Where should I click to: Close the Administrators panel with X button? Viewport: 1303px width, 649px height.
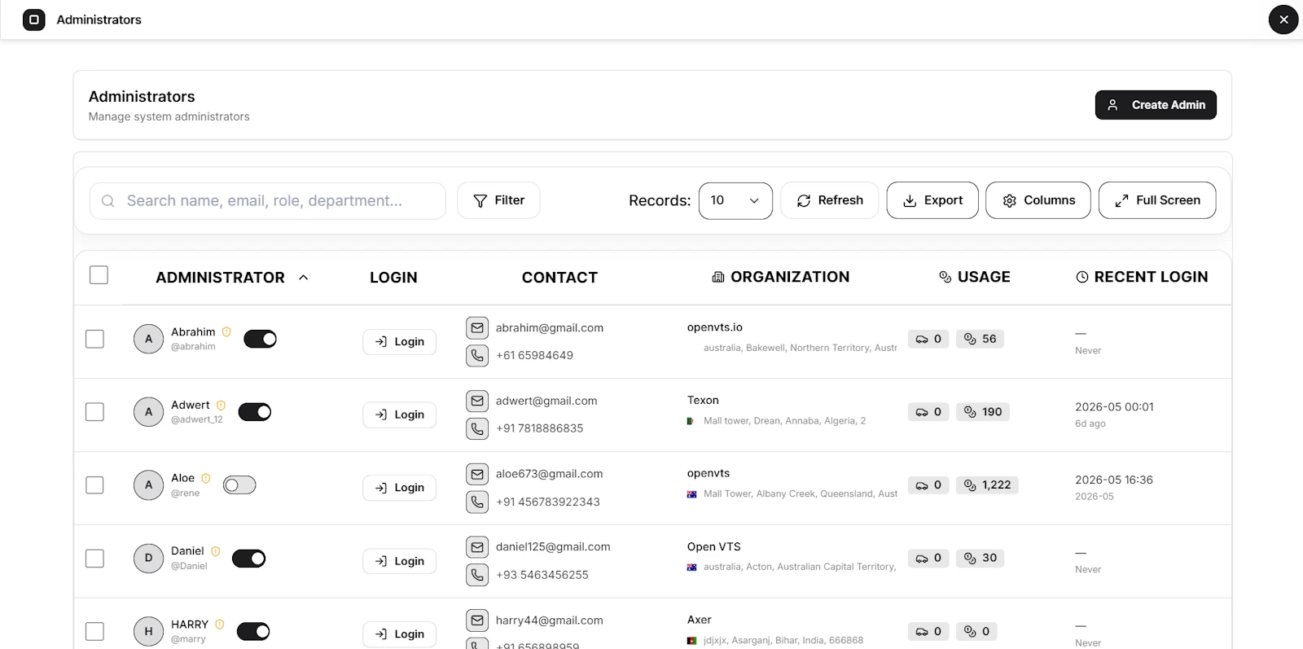[1283, 20]
